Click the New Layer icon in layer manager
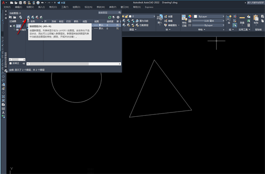The image size is (265, 174). [28, 17]
